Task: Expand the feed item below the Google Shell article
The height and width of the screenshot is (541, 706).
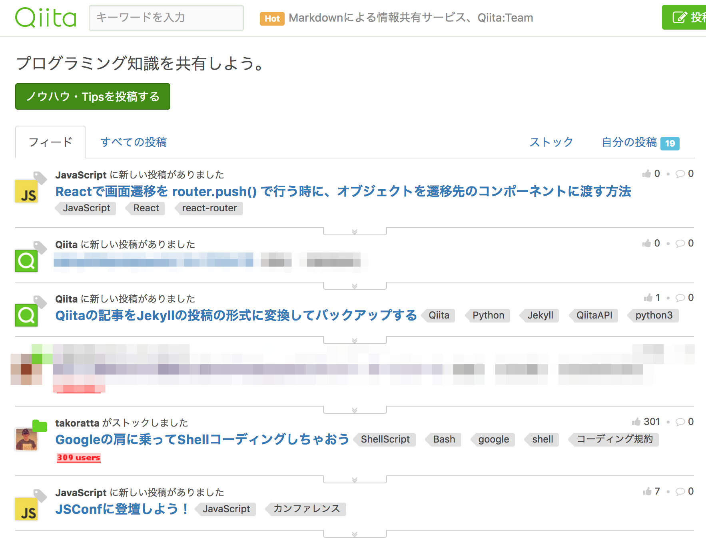Action: 355,480
